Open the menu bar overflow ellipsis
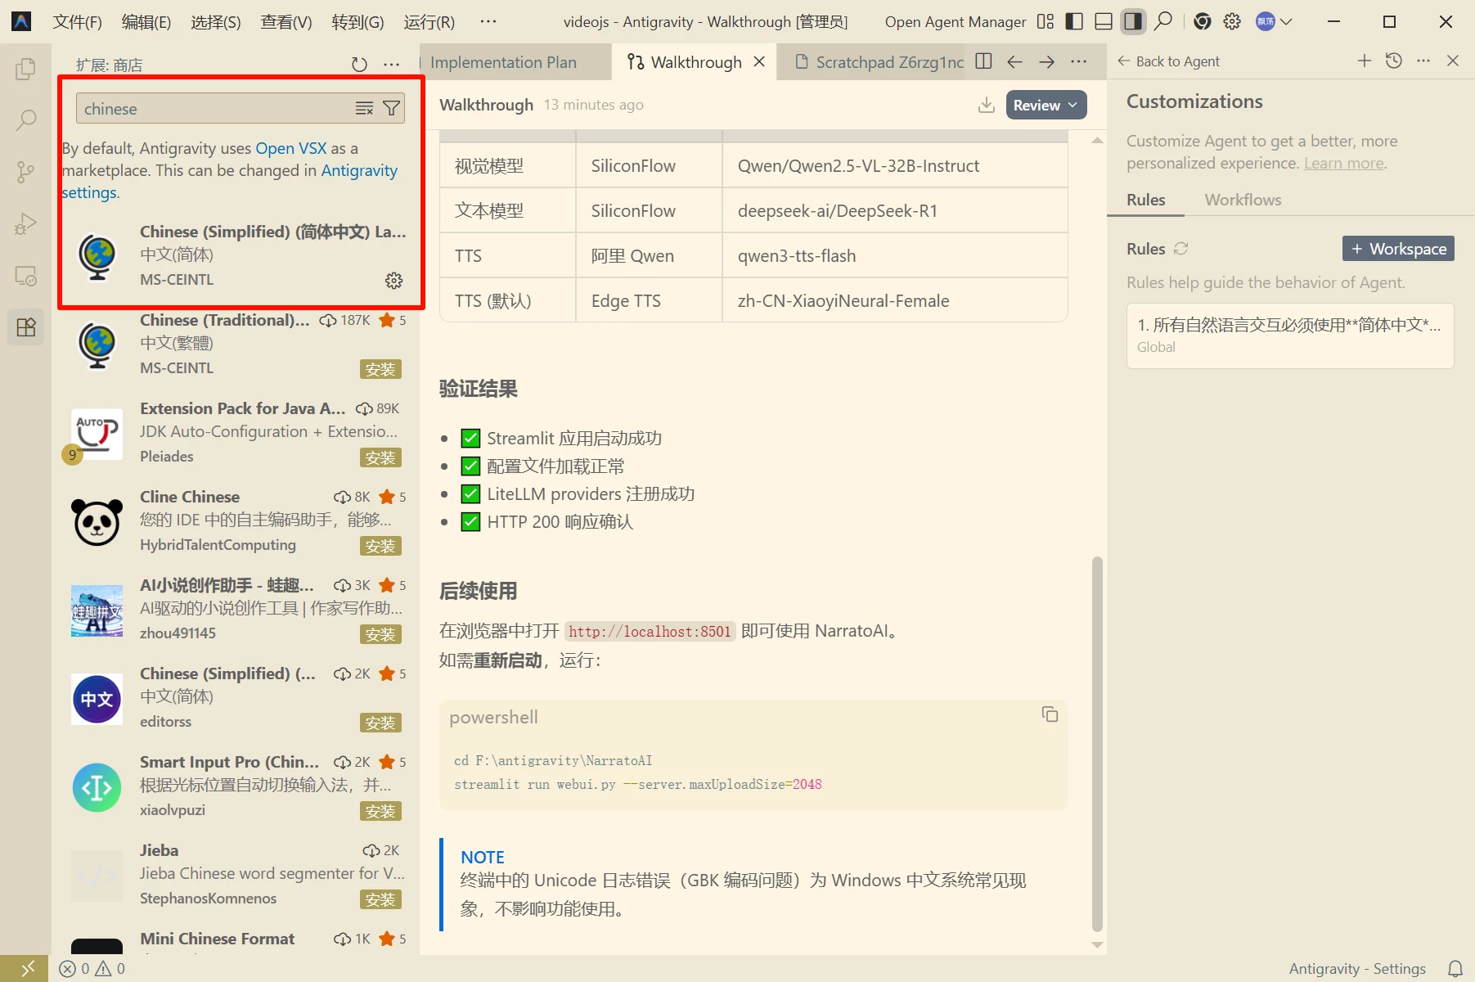The width and height of the screenshot is (1475, 982). click(488, 21)
